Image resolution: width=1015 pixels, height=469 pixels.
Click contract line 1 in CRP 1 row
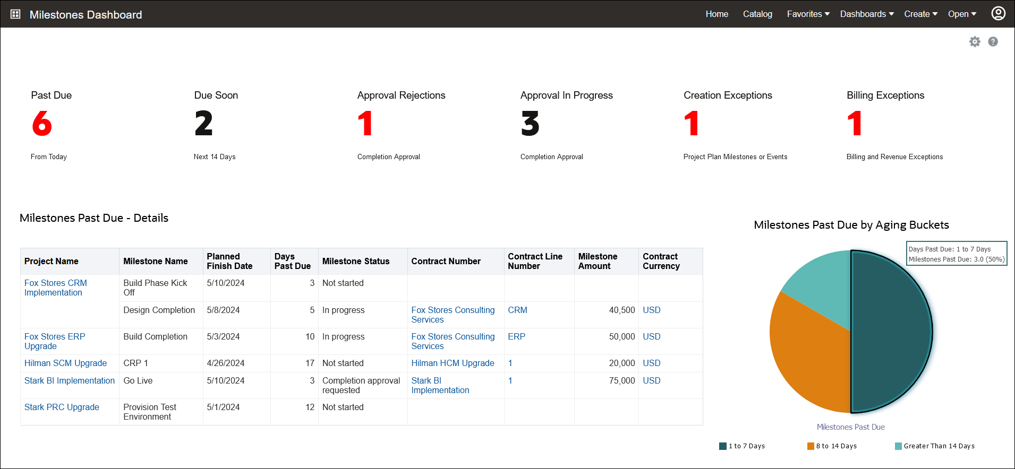[x=510, y=363]
